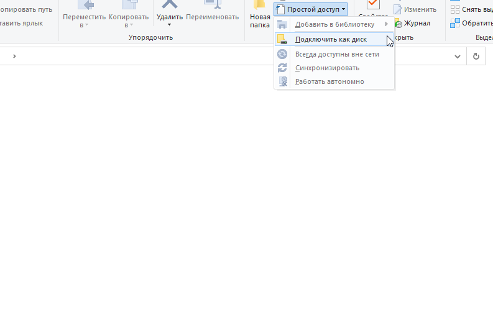Click 'Синхронизировать' menu item
This screenshot has width=493, height=330.
(x=334, y=68)
